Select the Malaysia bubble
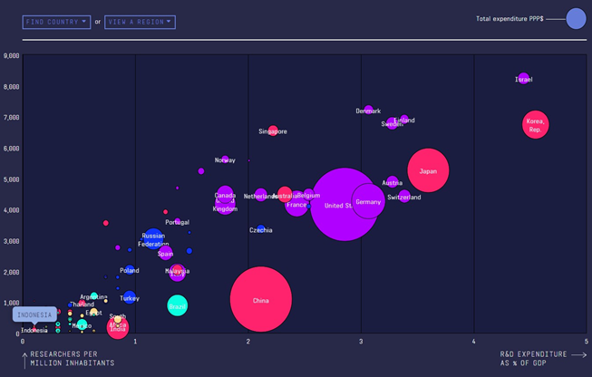Screen dimensions: 592x377 (x=177, y=272)
